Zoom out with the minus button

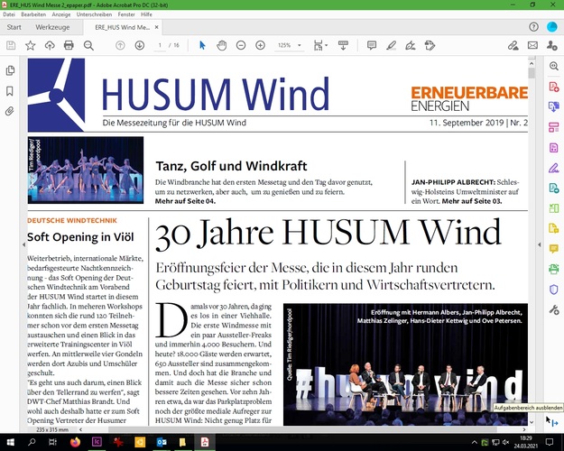[x=241, y=45]
